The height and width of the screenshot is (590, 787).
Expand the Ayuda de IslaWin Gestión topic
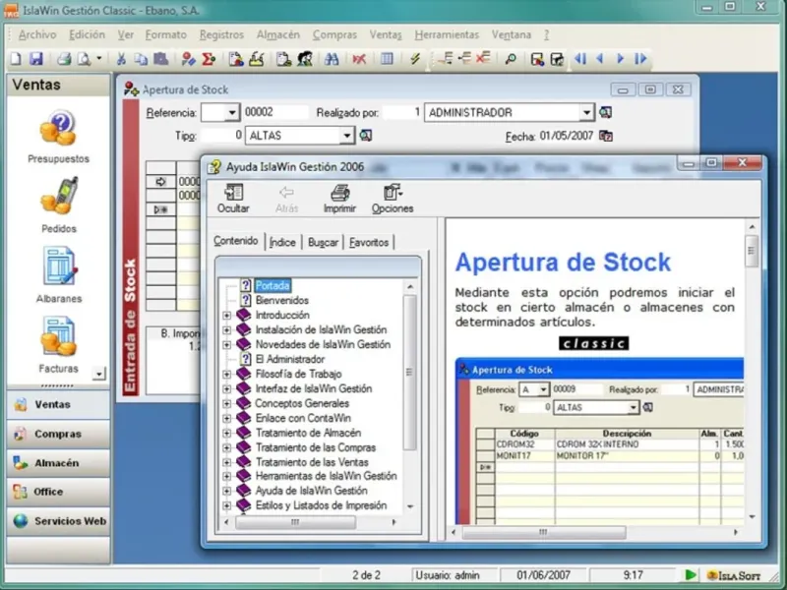click(227, 491)
